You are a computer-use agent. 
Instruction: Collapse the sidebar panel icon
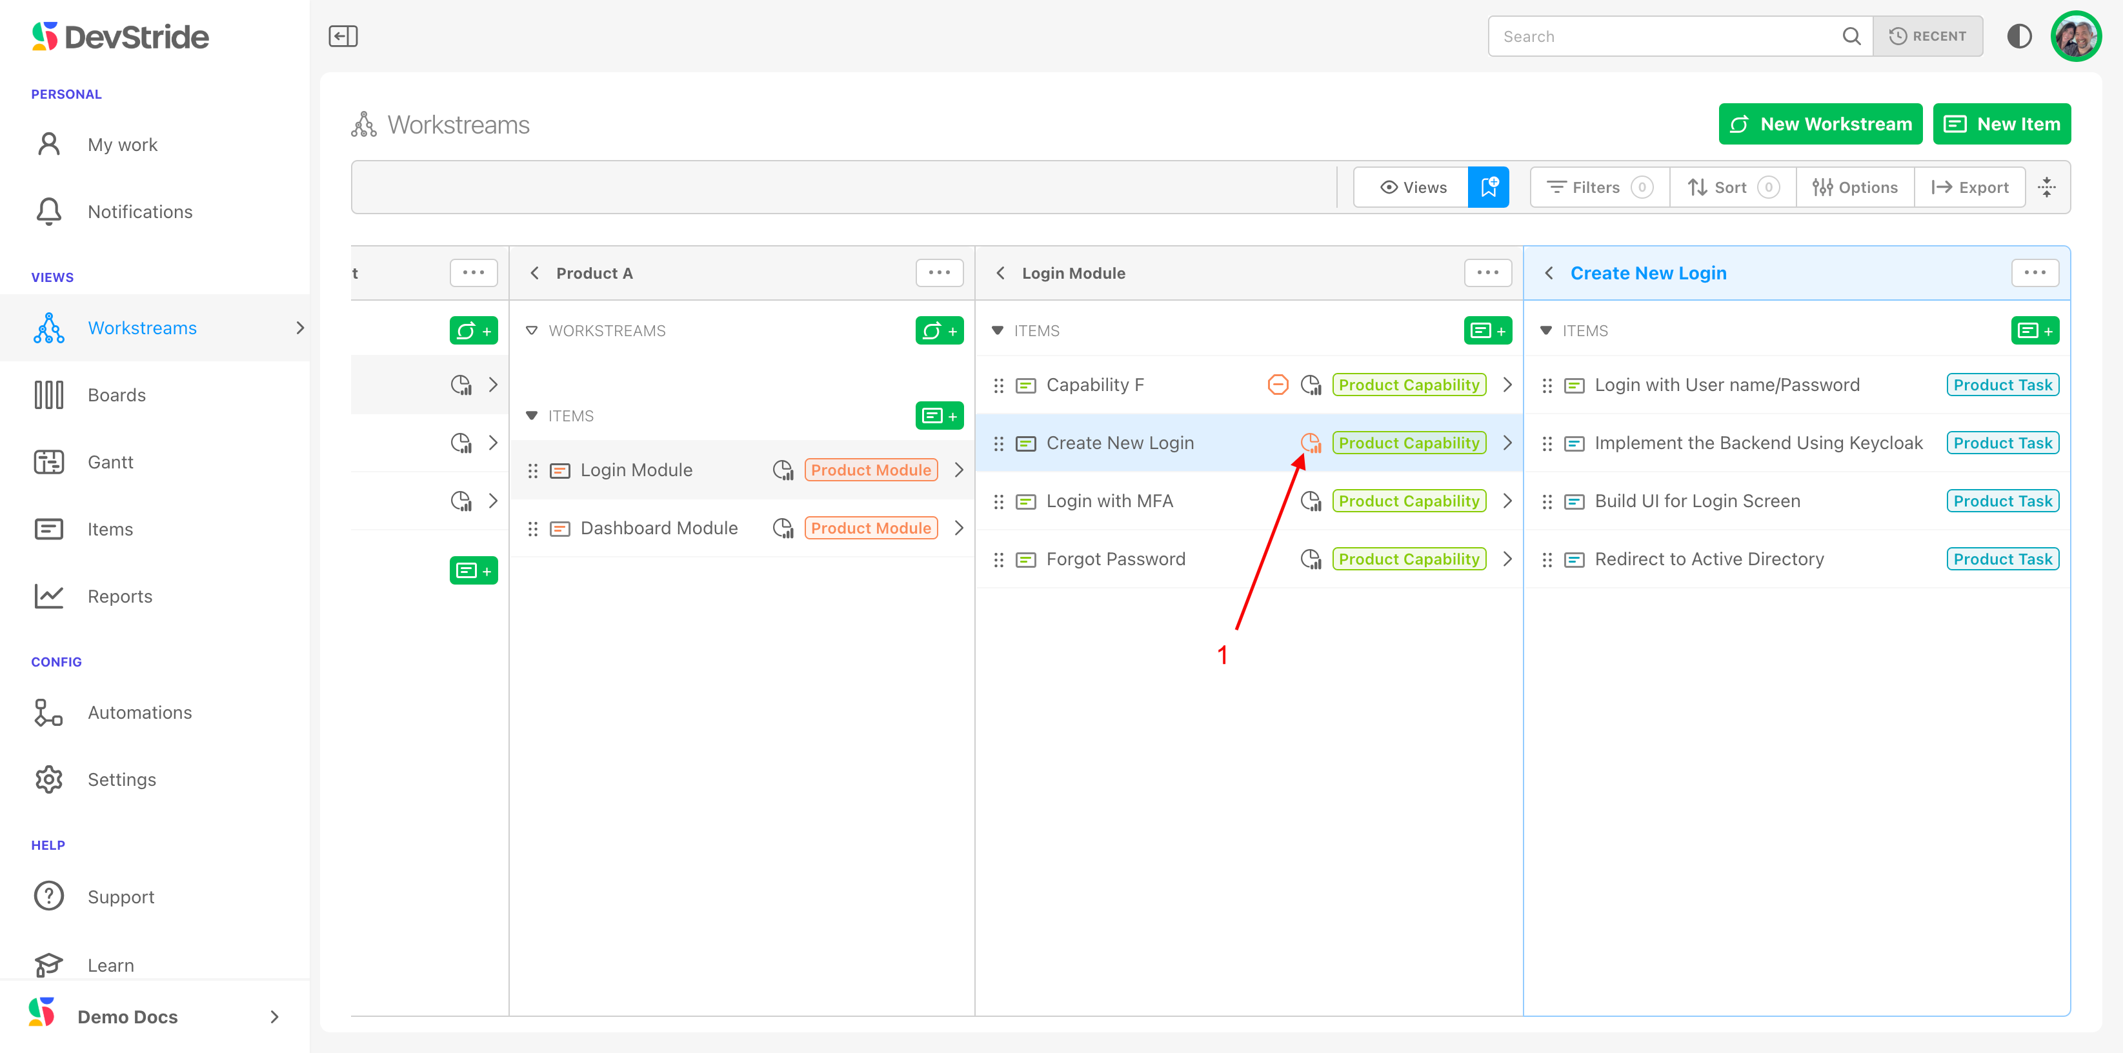coord(343,36)
